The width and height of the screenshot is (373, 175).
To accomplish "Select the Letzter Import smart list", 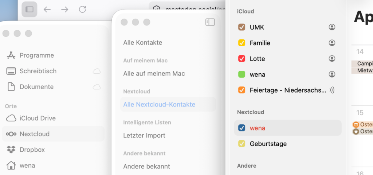I will coord(144,136).
